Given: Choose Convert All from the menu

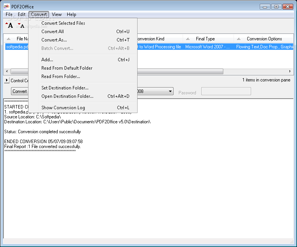Looking at the screenshot, I should [x=83, y=32].
